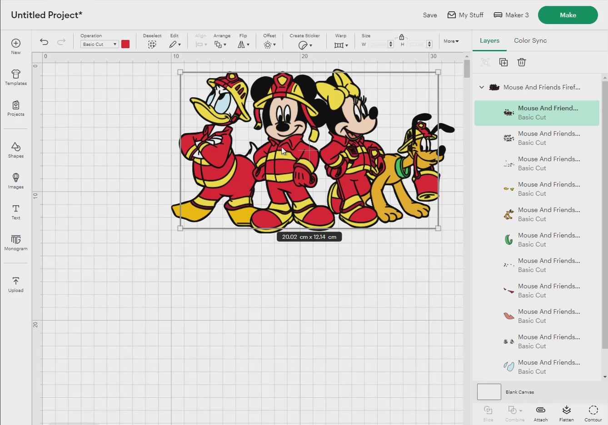This screenshot has height=425, width=608.
Task: Click the canvas vertical scrollbar
Action: (x=467, y=69)
